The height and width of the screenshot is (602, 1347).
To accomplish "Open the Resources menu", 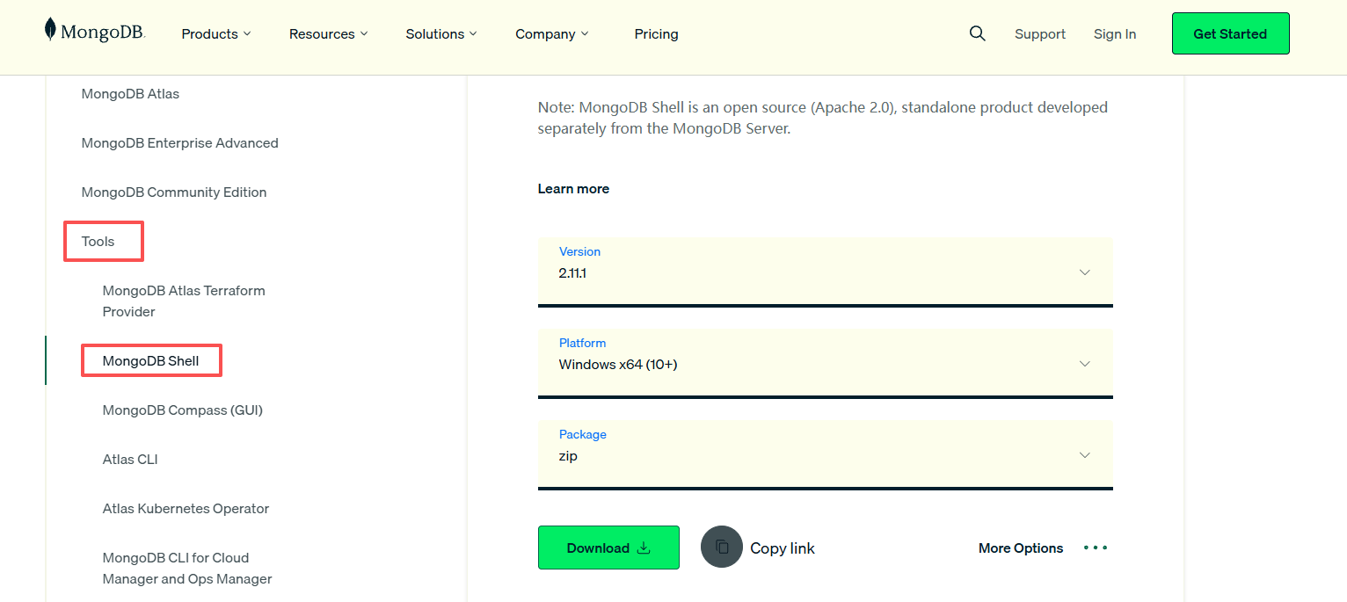I will click(x=329, y=34).
